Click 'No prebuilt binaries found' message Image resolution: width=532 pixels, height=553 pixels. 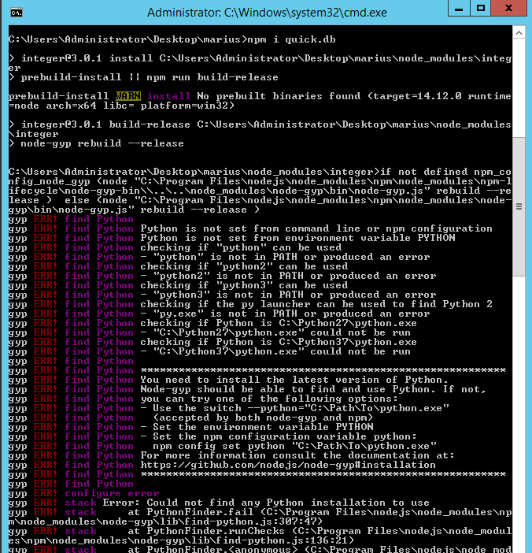[279, 96]
